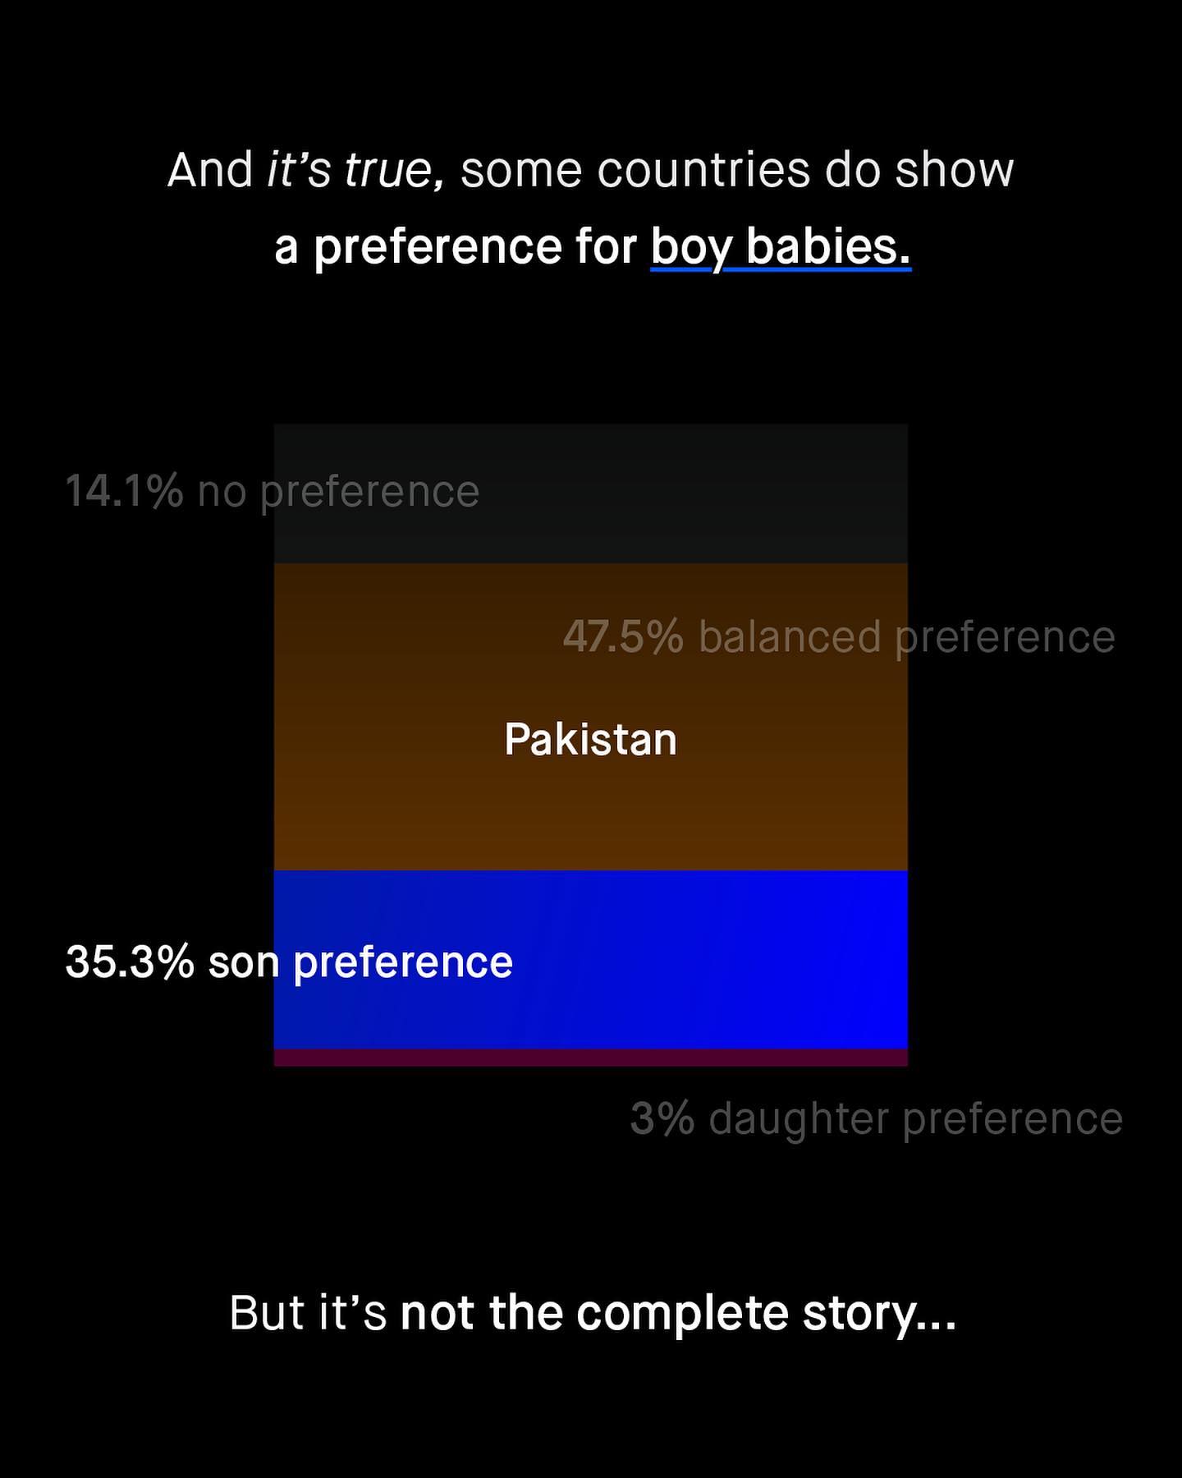Click the "3%" value

[x=662, y=1118]
